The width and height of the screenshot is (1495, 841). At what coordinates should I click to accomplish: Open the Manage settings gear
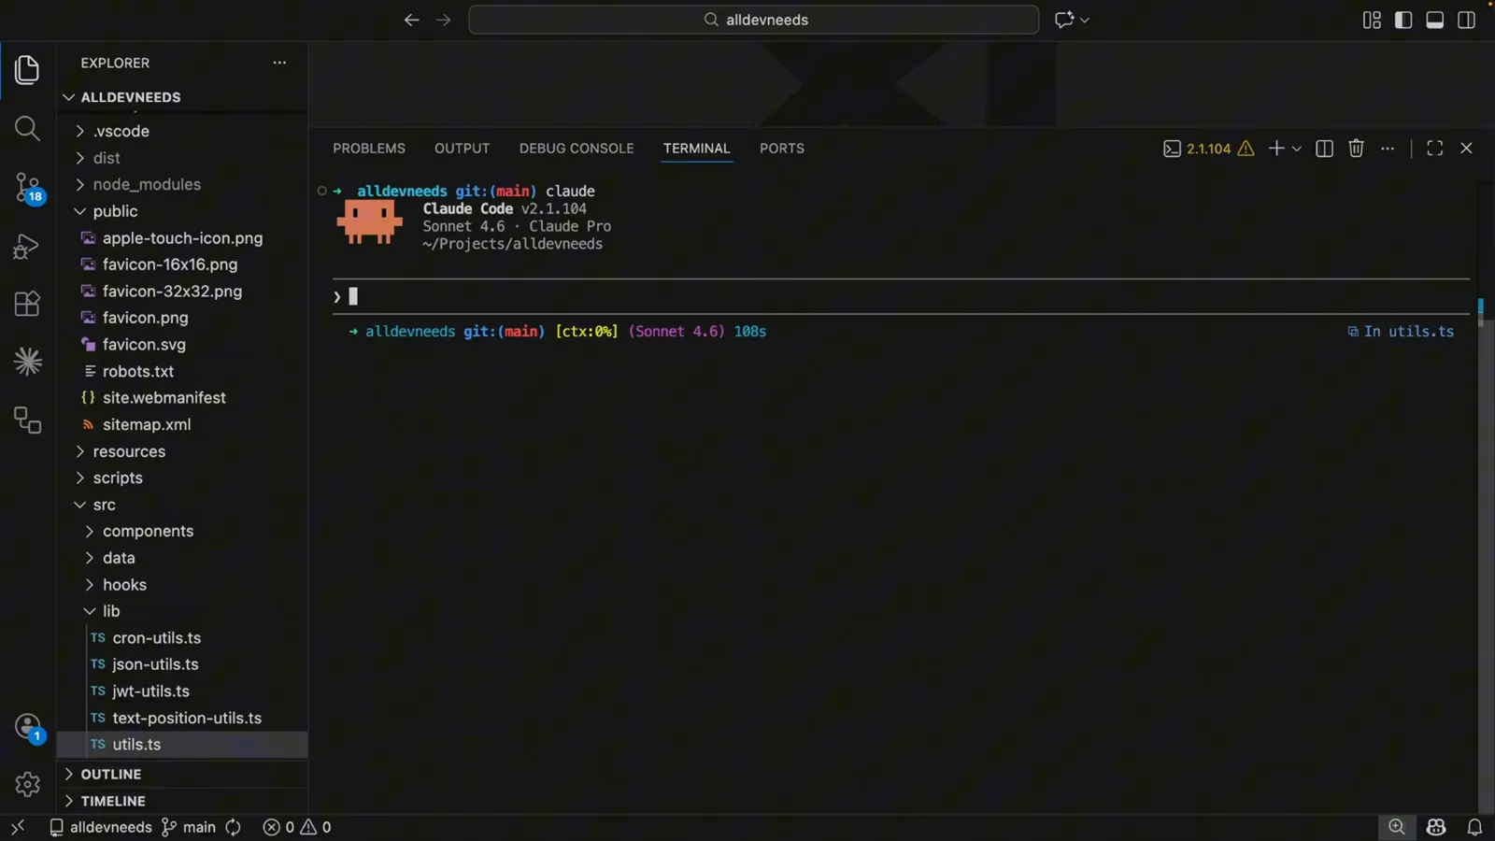click(x=27, y=784)
